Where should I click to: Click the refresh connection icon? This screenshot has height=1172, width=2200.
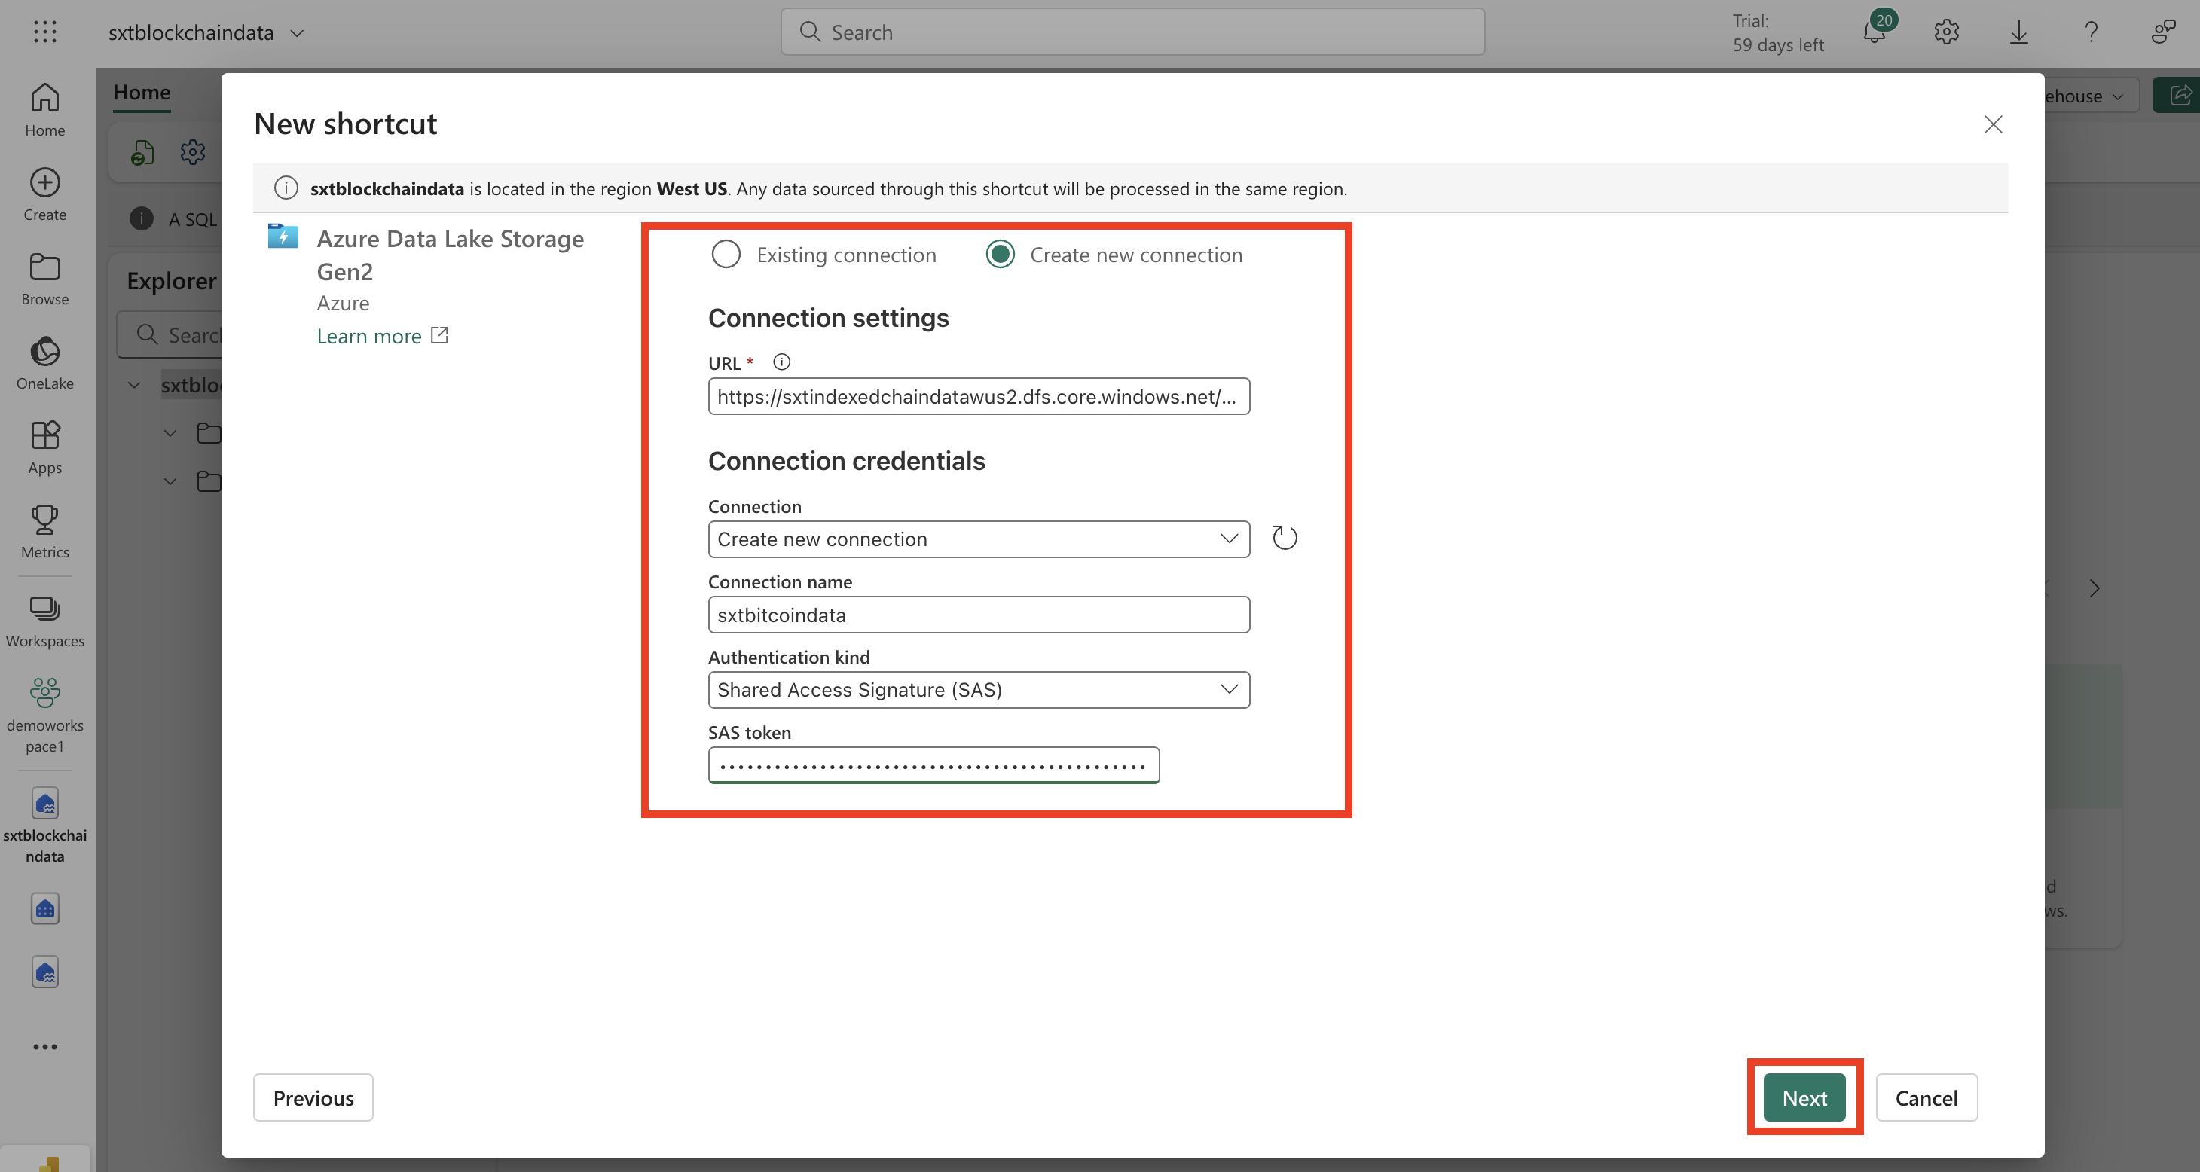click(1285, 538)
